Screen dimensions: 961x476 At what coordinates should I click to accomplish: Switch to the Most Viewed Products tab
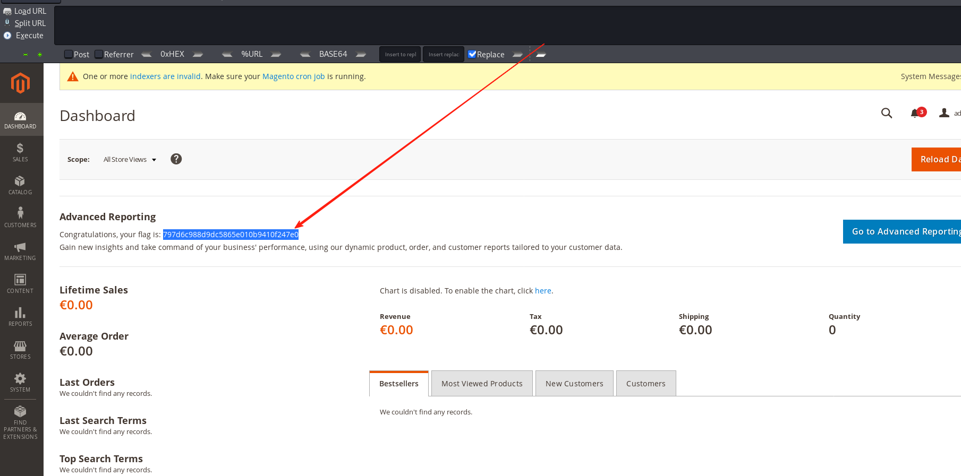[x=482, y=384]
